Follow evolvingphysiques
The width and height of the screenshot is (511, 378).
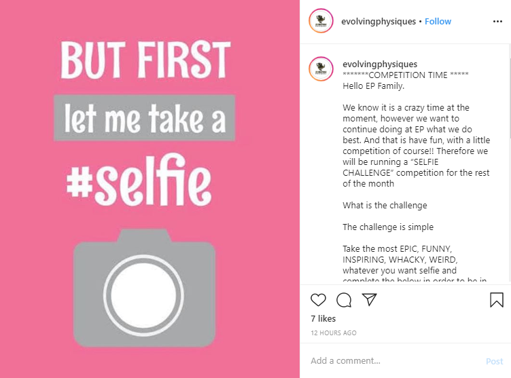point(438,22)
